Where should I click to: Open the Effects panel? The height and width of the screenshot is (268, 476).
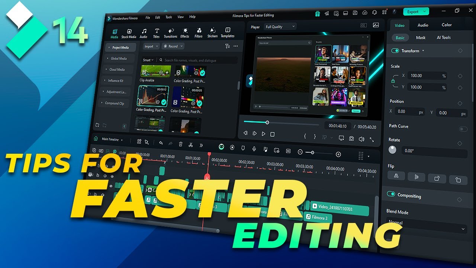[185, 33]
